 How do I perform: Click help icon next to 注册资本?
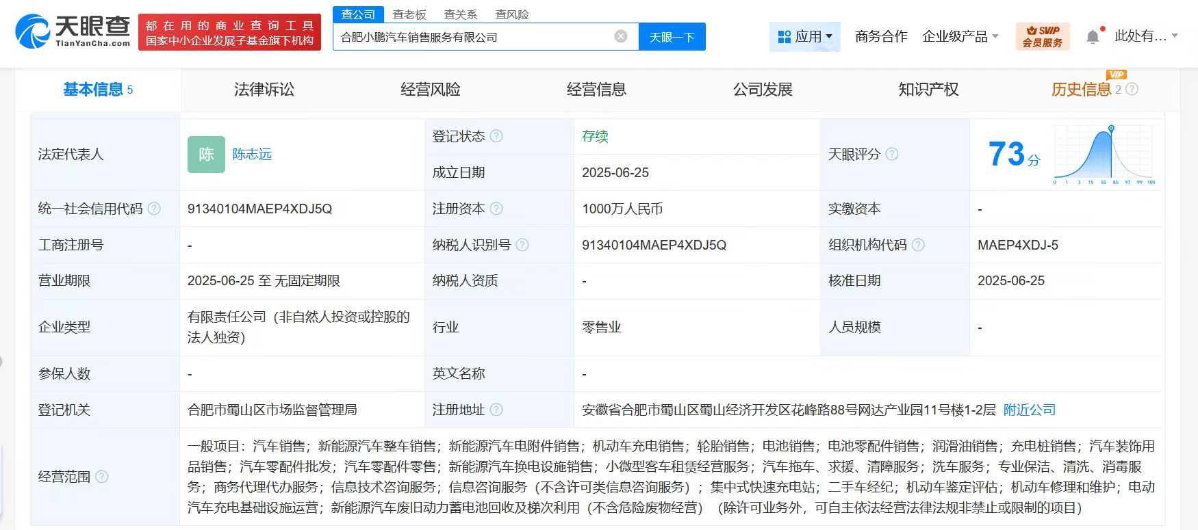[496, 209]
